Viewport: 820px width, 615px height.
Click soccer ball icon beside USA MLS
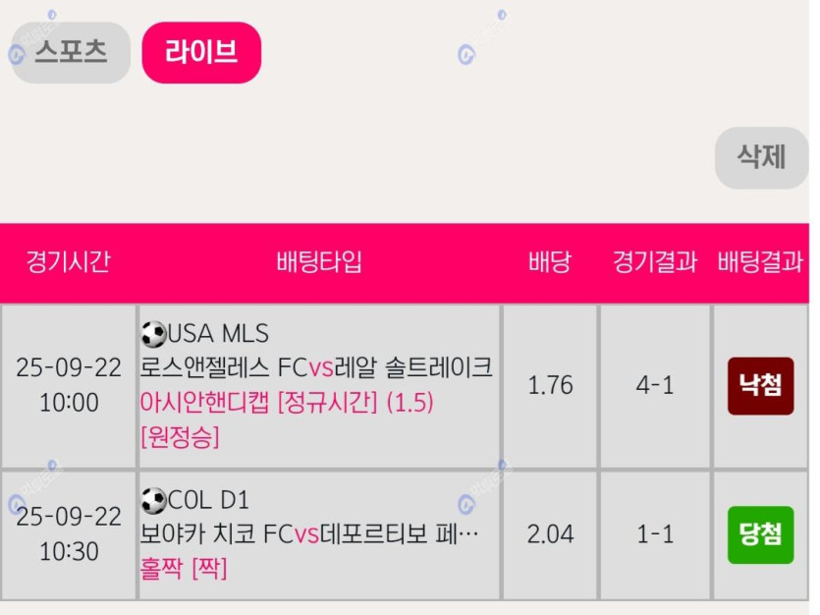click(x=153, y=335)
